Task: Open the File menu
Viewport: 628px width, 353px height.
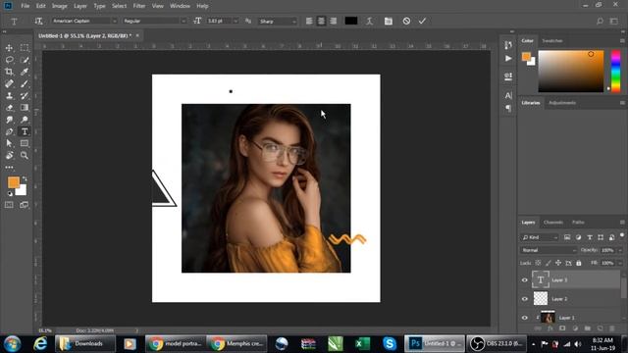Action: 26,6
